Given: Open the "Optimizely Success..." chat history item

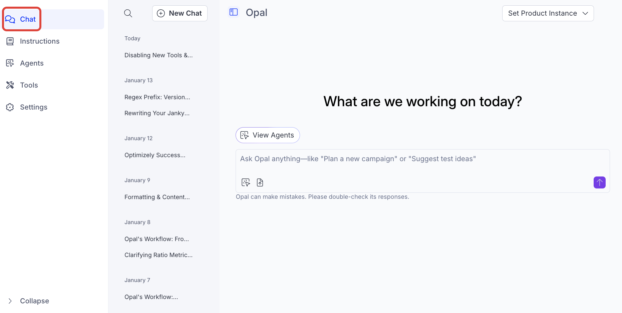Looking at the screenshot, I should pyautogui.click(x=155, y=155).
